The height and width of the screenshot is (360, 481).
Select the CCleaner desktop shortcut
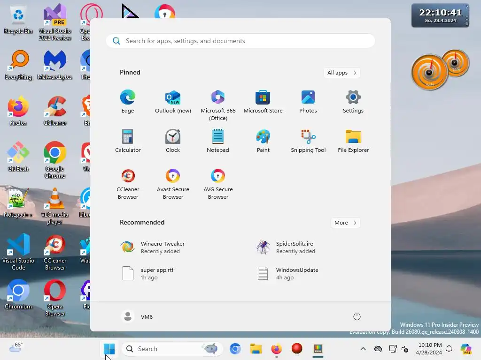pyautogui.click(x=54, y=111)
